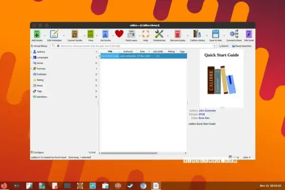This screenshot has width=285, height=190.
Task: Open dropdown arrow next to Edit metadata
Action: pyautogui.click(x=64, y=36)
